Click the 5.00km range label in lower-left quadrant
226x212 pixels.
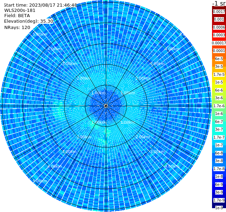(40, 181)
